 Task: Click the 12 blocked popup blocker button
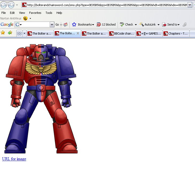[x=106, y=24]
